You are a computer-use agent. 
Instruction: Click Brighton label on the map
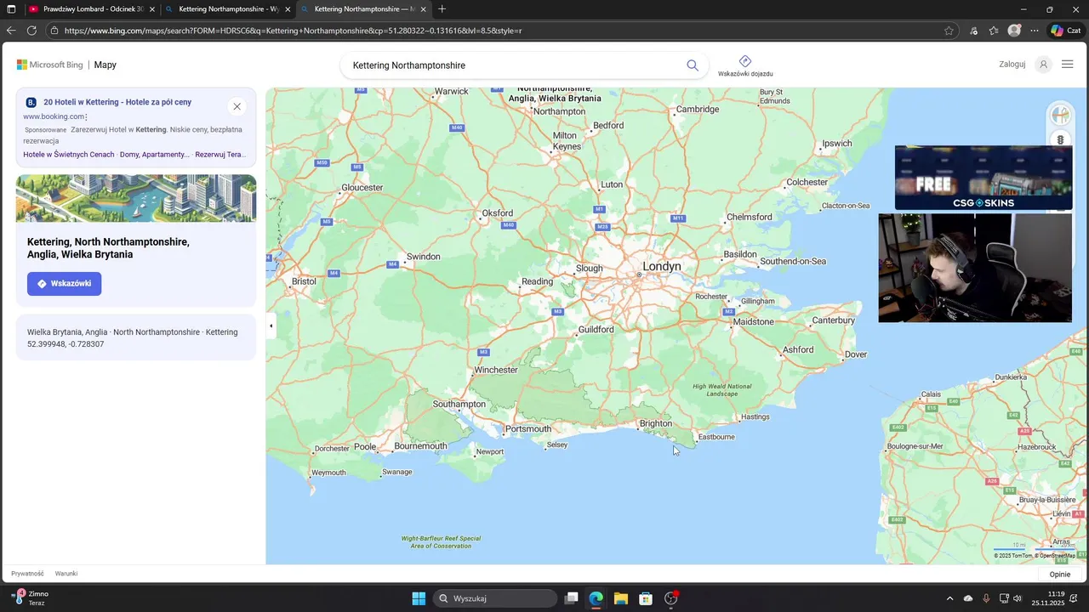656,423
